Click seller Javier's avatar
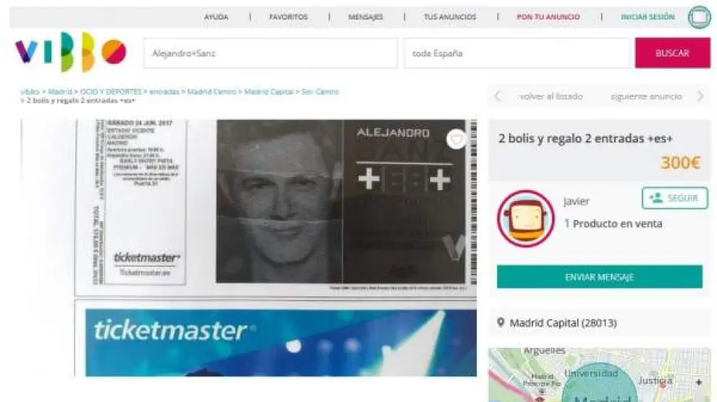The height and width of the screenshot is (402, 717). coord(525,218)
